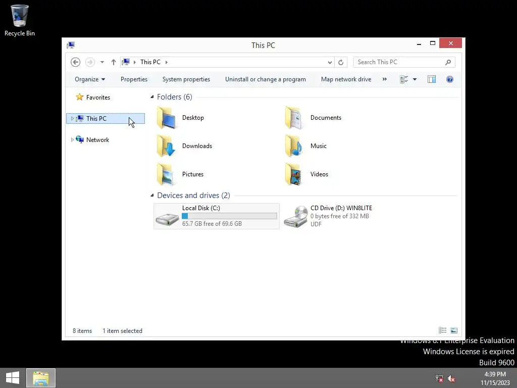Switch to large thumbnails view in status bar
Image resolution: width=517 pixels, height=388 pixels.
(454, 330)
